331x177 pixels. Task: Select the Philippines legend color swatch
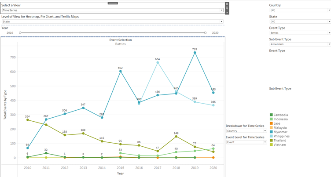(x=271, y=136)
